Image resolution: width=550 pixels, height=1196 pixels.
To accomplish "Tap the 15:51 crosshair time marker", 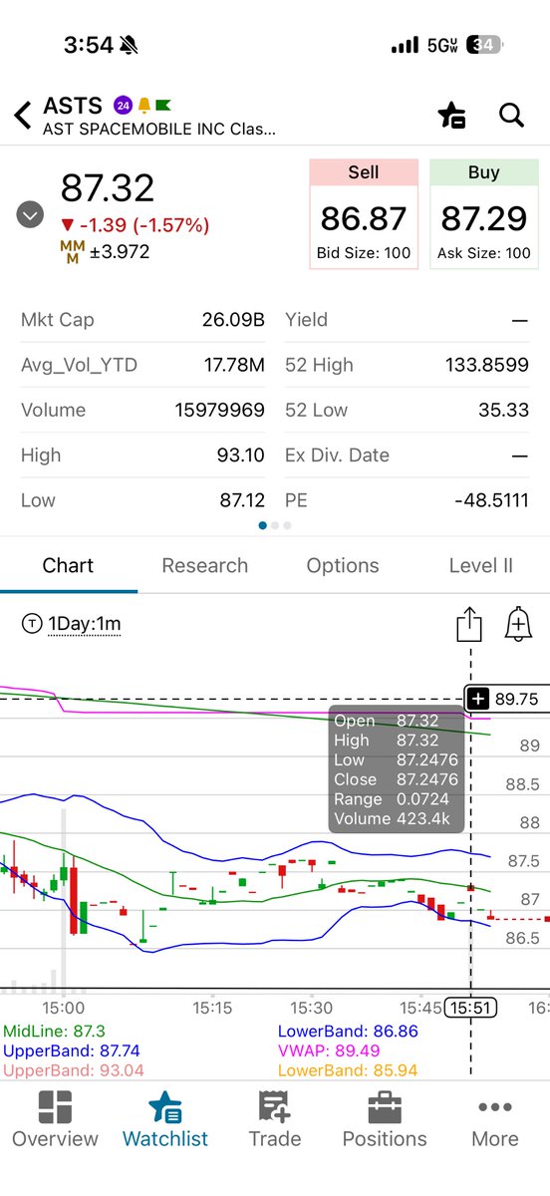I will coord(470,1008).
